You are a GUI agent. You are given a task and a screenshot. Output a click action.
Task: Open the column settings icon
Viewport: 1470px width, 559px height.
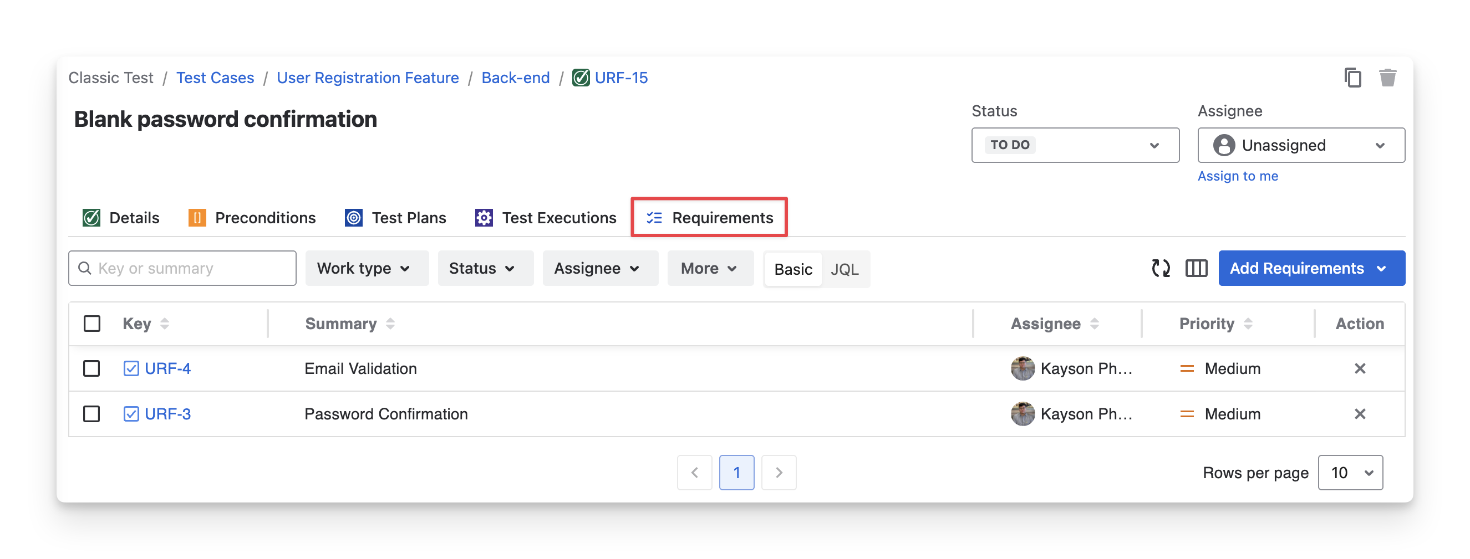[x=1196, y=268]
